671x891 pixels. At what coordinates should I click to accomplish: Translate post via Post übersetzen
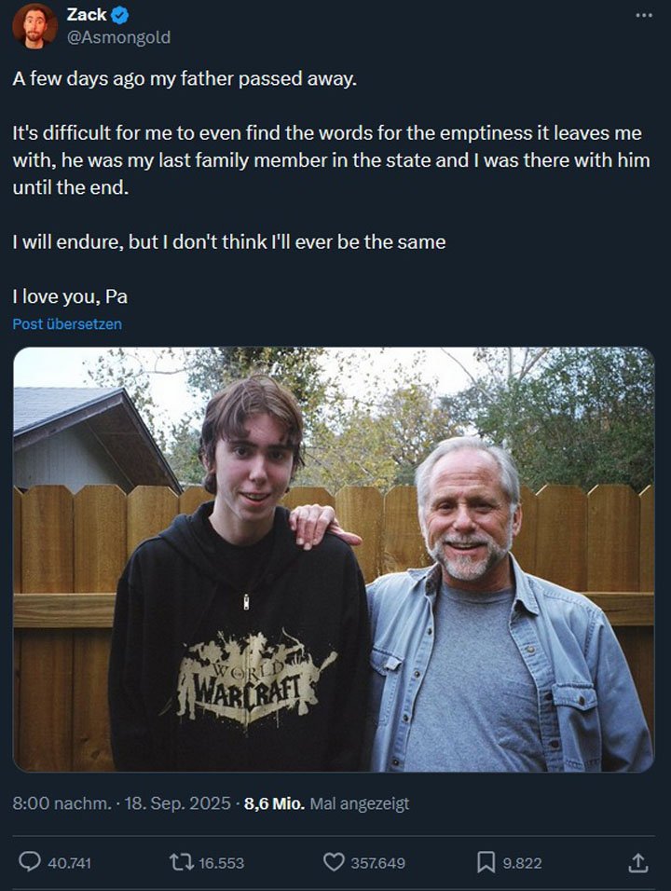pyautogui.click(x=67, y=324)
